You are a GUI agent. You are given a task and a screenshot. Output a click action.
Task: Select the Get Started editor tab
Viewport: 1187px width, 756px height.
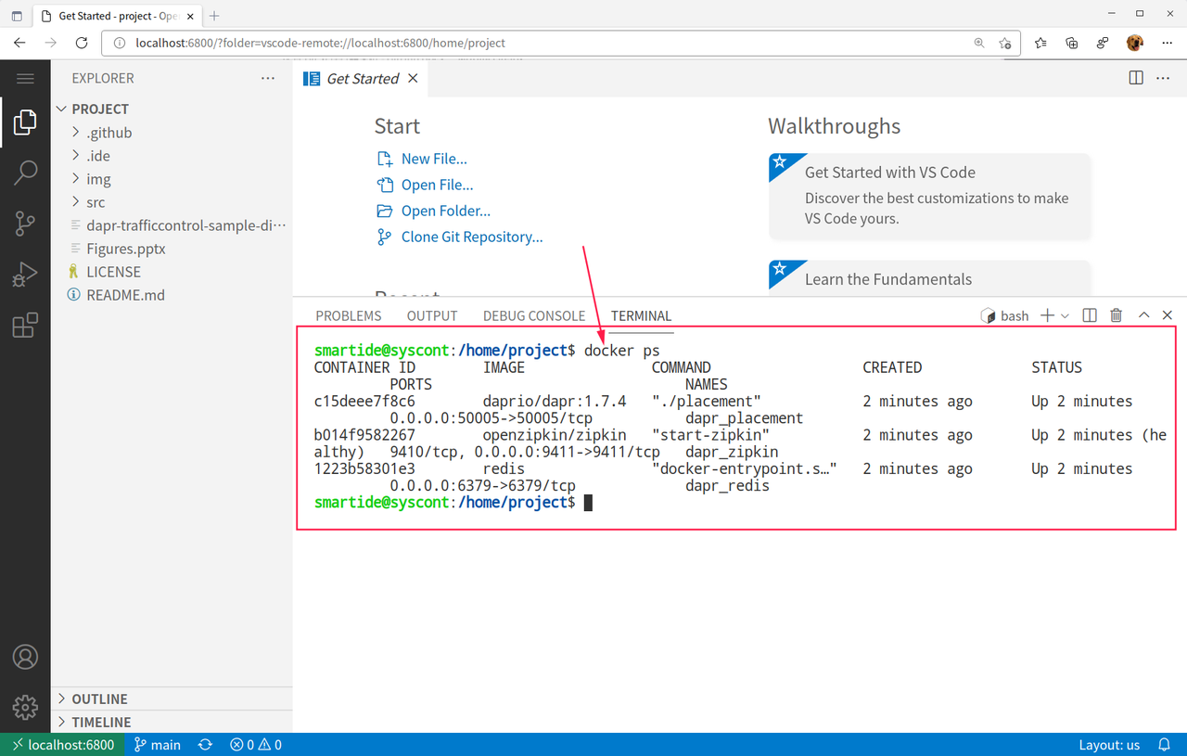click(362, 79)
